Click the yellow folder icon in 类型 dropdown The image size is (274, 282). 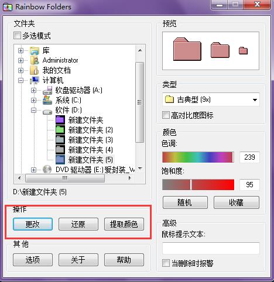[169, 99]
